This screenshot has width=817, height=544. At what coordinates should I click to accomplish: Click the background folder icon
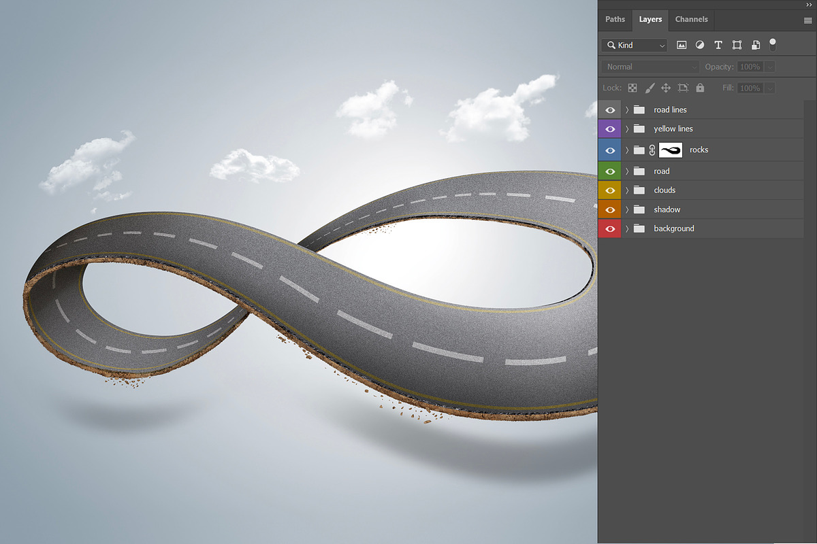639,228
